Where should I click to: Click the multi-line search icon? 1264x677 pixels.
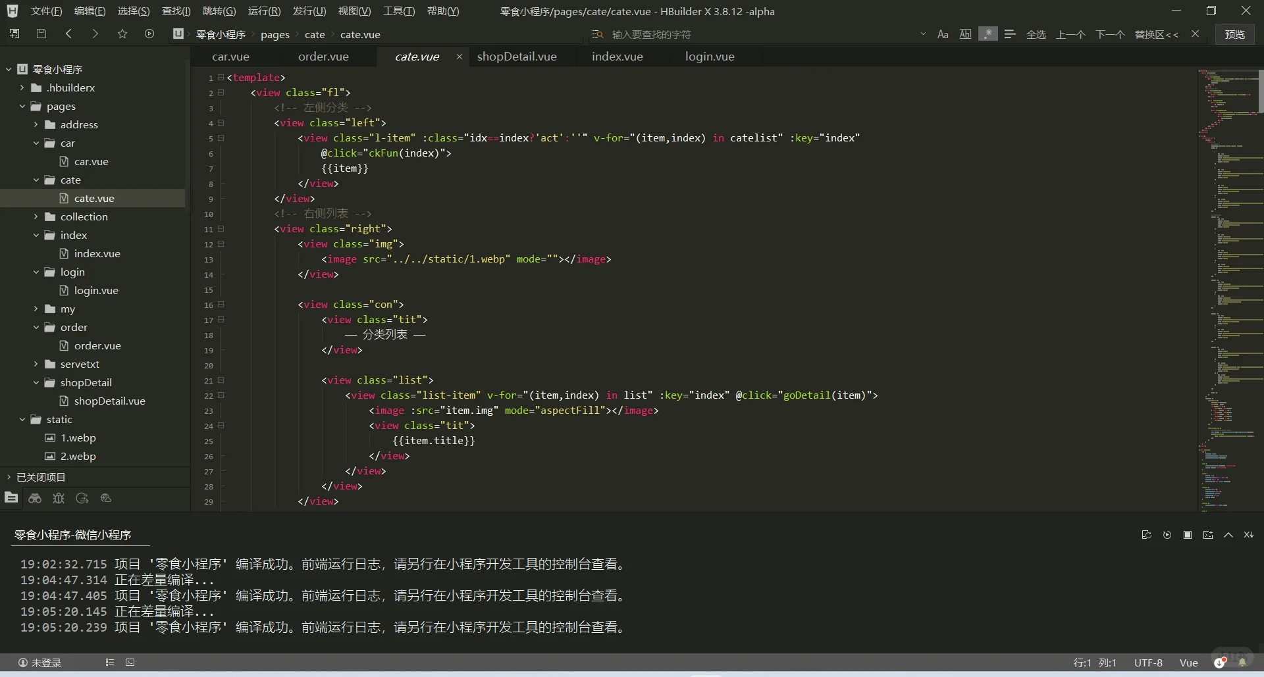[x=1010, y=34]
